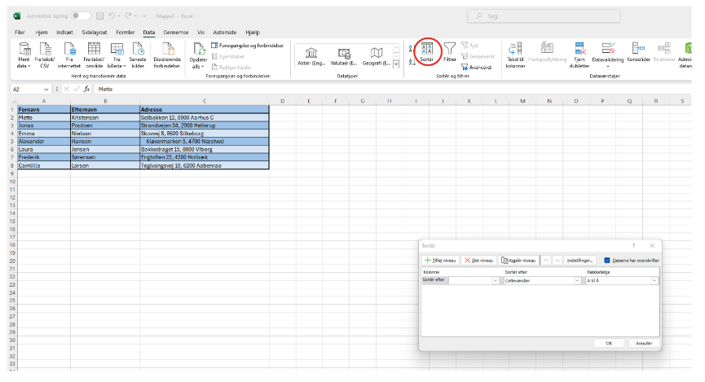Viewport: 705px width, 382px height.
Task: Move sort level down arrow
Action: pyautogui.click(x=557, y=260)
